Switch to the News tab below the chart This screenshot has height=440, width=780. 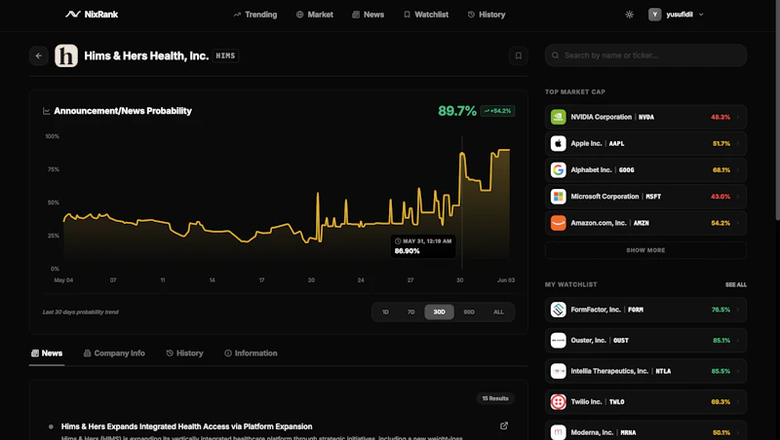[x=47, y=353]
